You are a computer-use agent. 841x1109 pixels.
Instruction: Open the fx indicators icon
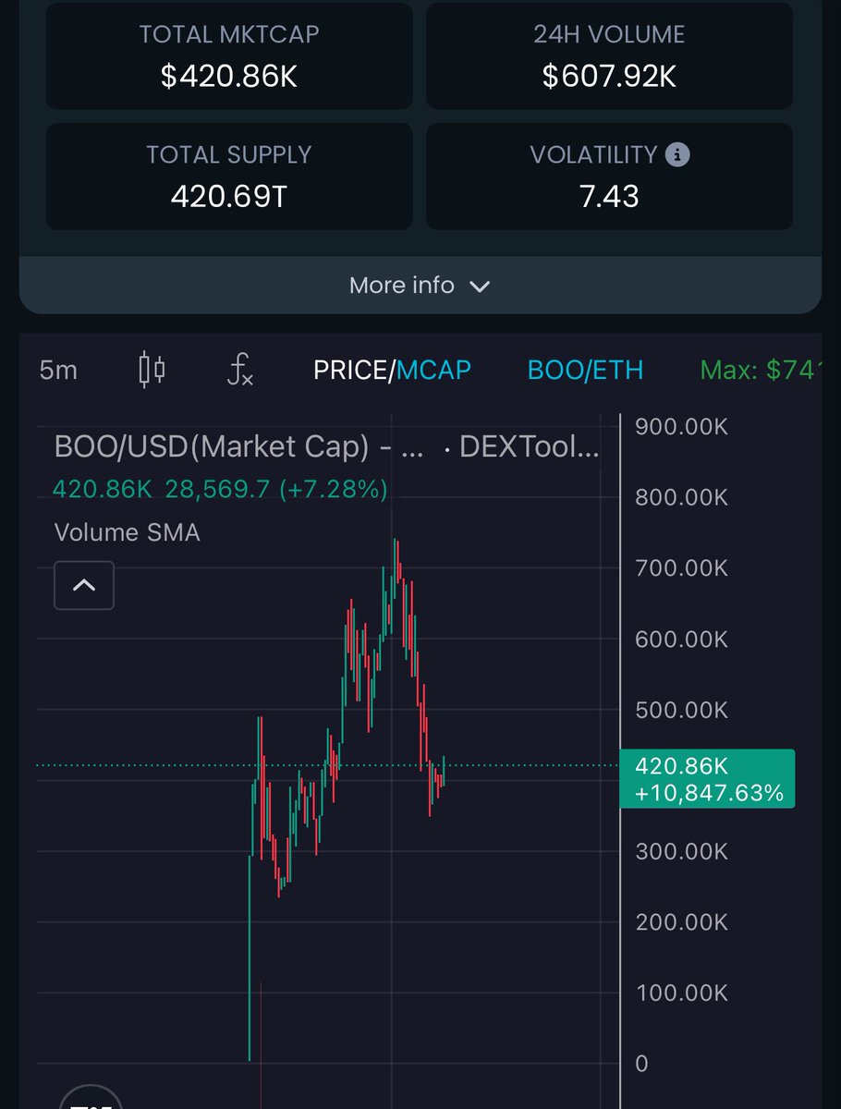[240, 371]
